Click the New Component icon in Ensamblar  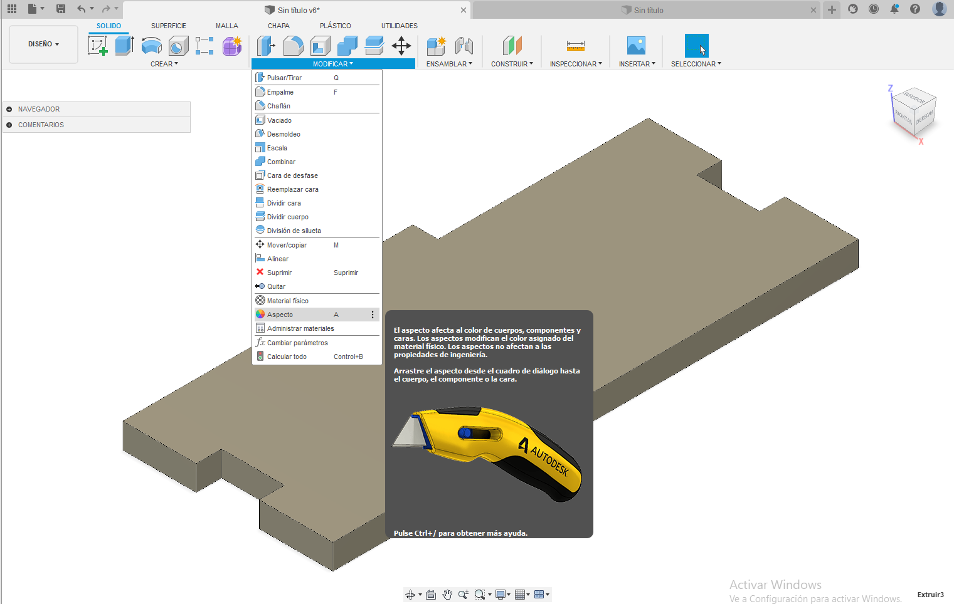[436, 45]
